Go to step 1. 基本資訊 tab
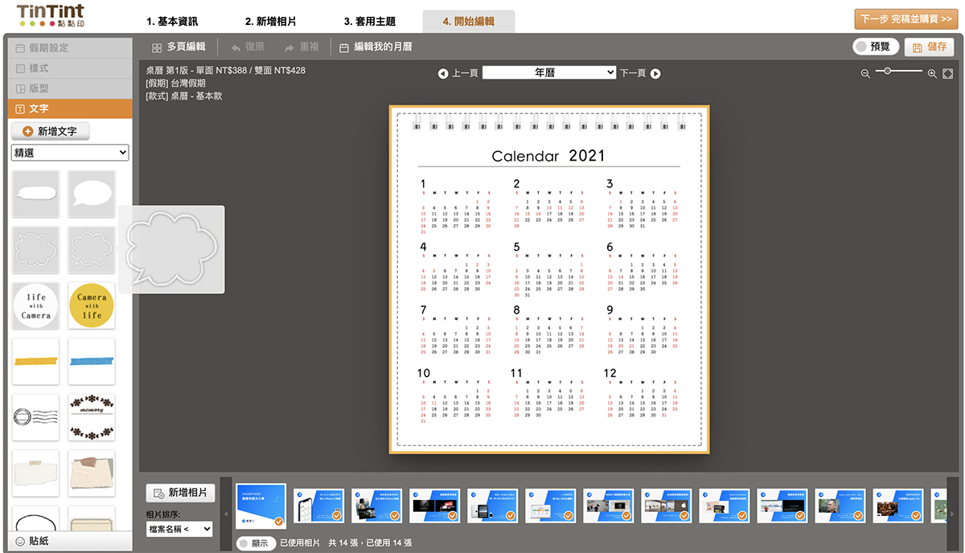Image resolution: width=965 pixels, height=553 pixels. click(x=171, y=22)
